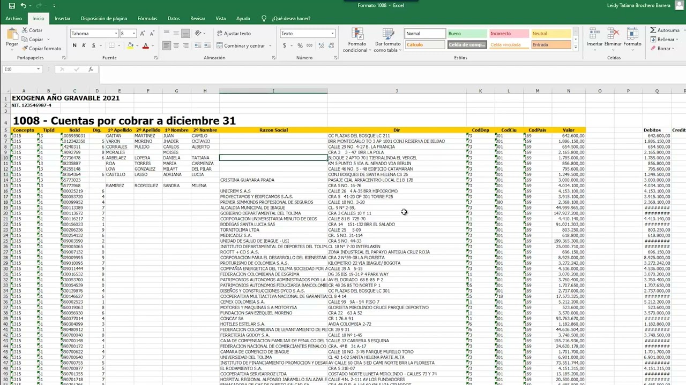The height and width of the screenshot is (385, 686).
Task: Decrease decimal places icon
Action: (x=331, y=46)
